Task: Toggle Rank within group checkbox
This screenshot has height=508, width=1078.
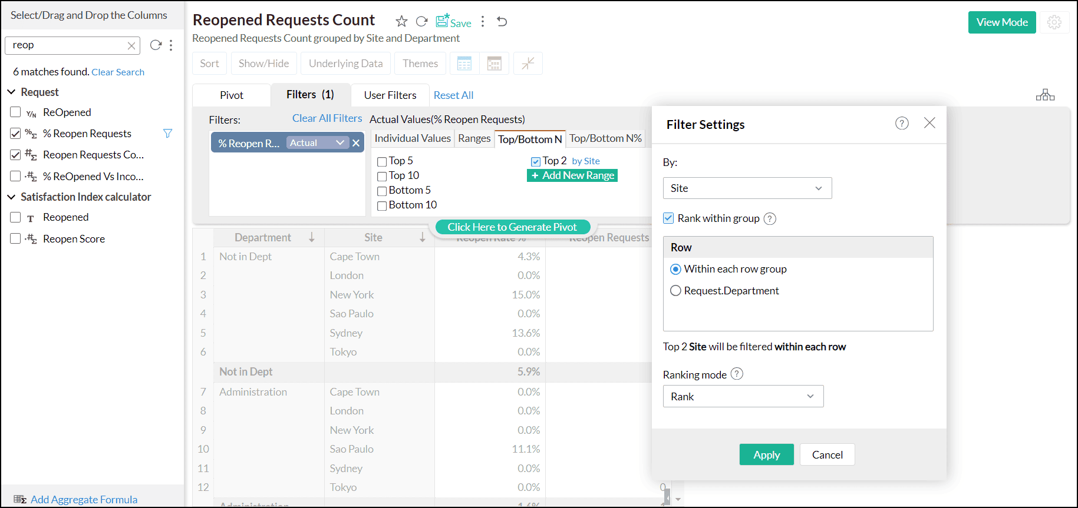Action: pos(668,218)
